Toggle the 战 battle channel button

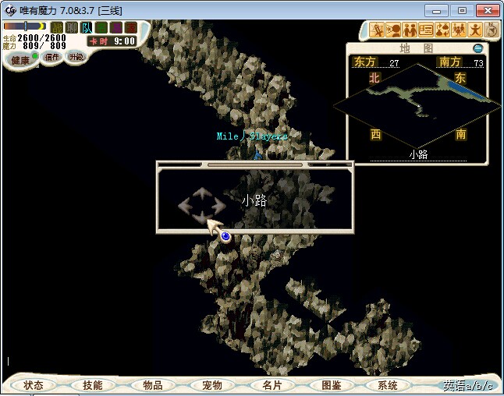point(57,28)
